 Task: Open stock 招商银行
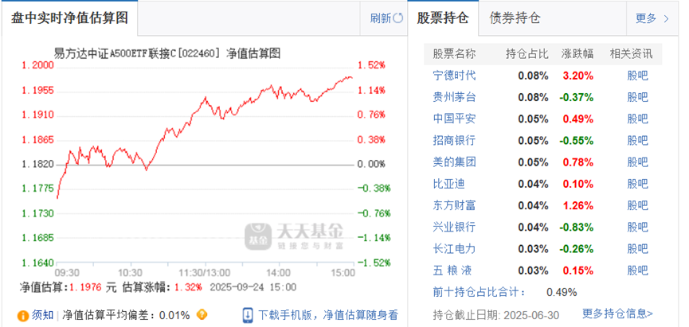(454, 141)
